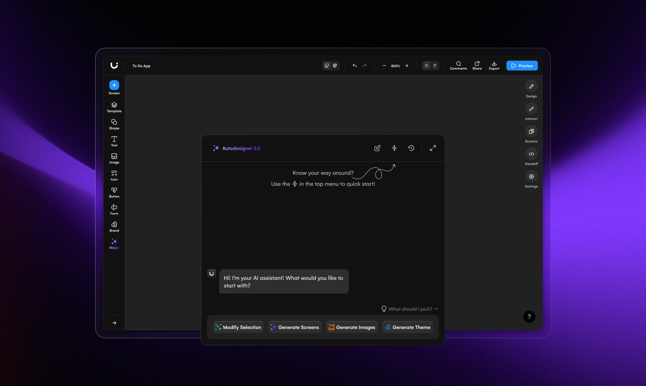Toggle the desktop view mode icon

click(x=327, y=66)
